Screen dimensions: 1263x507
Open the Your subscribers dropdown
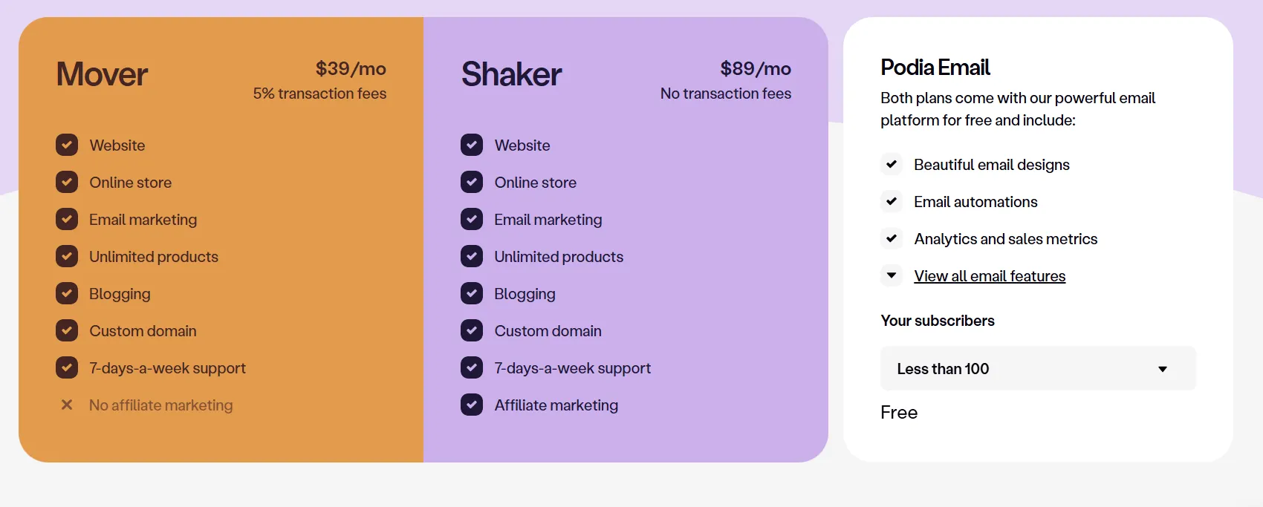coord(1037,368)
